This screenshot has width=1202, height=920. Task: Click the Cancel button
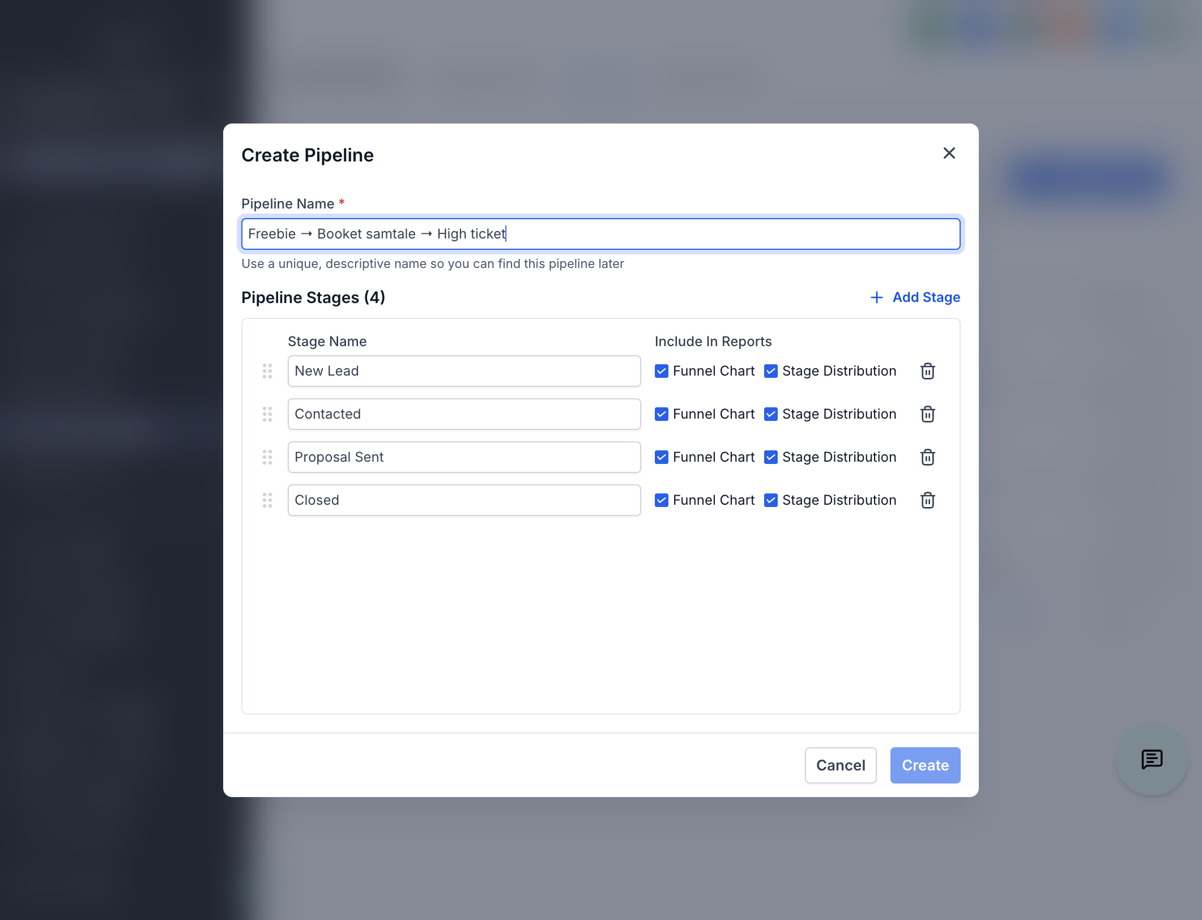point(841,765)
